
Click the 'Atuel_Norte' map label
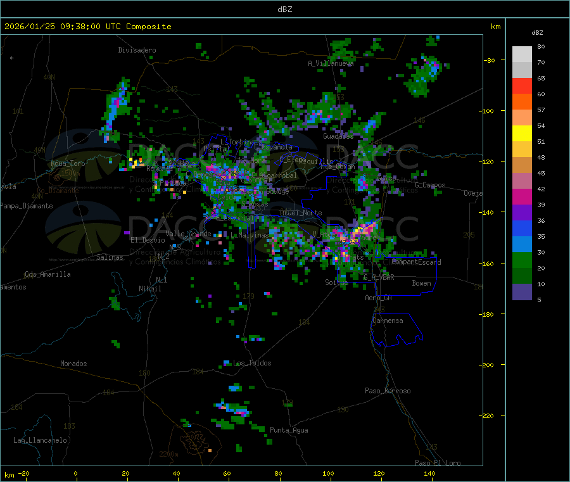click(301, 213)
